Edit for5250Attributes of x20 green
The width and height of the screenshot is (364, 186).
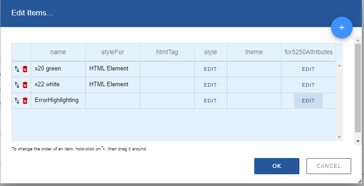308,69
